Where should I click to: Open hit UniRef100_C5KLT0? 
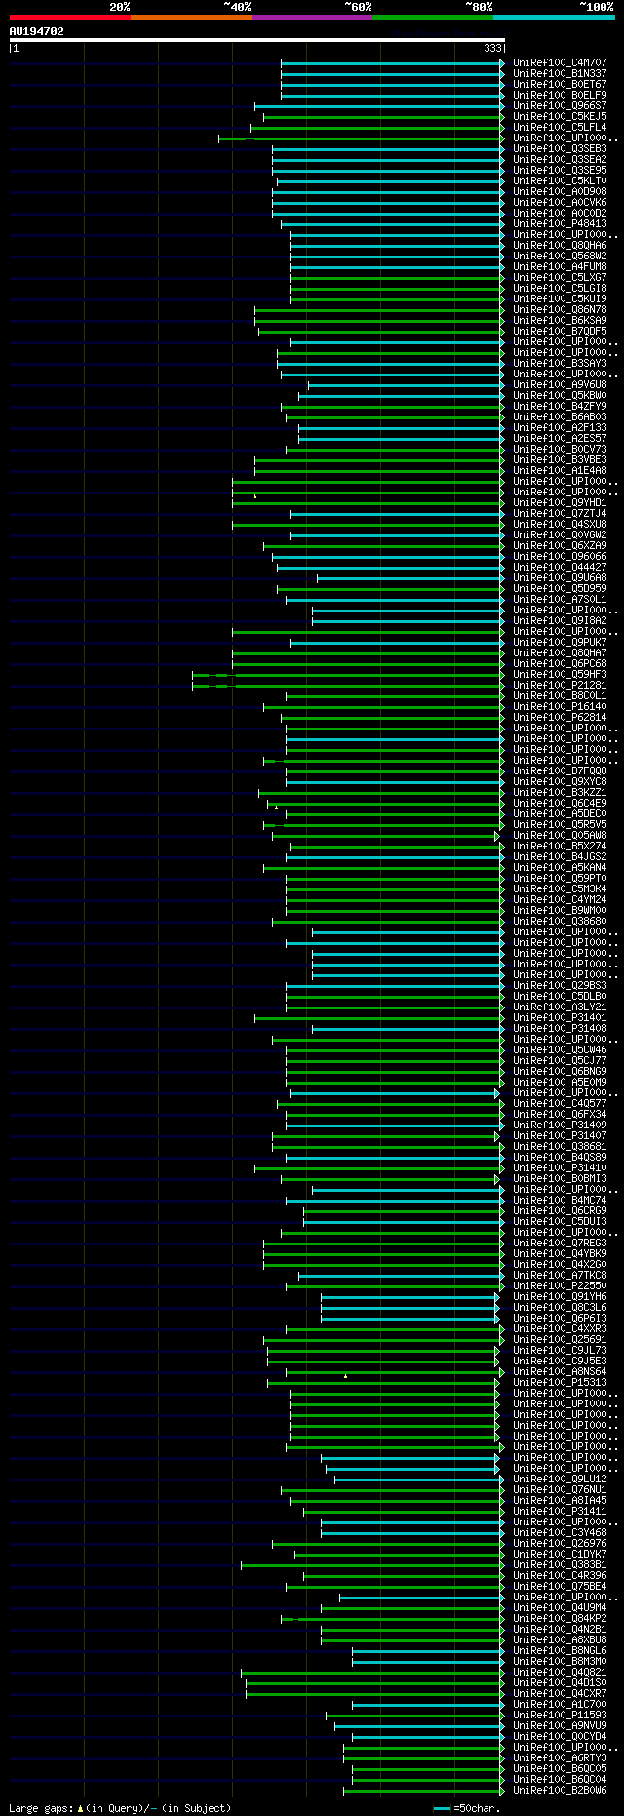[560, 181]
